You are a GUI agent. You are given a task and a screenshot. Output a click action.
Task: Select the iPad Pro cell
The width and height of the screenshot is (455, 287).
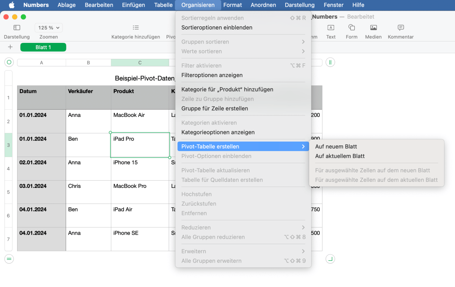[x=140, y=145]
